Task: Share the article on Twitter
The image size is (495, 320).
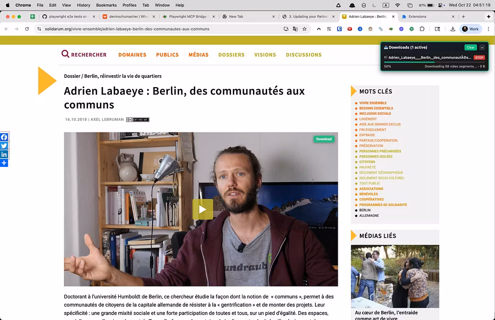Action: click(4, 146)
